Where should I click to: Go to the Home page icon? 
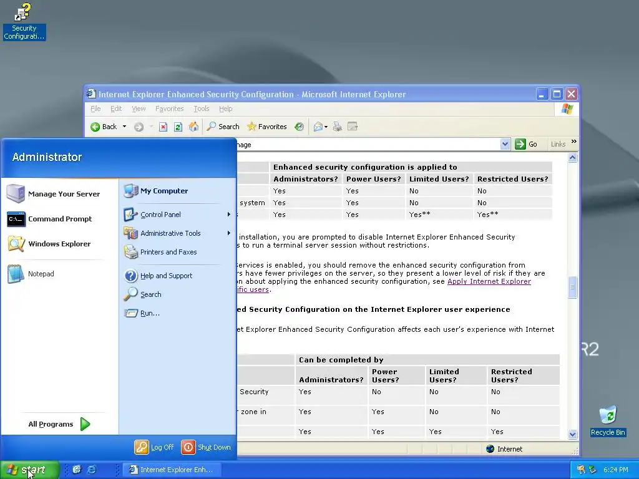click(193, 127)
